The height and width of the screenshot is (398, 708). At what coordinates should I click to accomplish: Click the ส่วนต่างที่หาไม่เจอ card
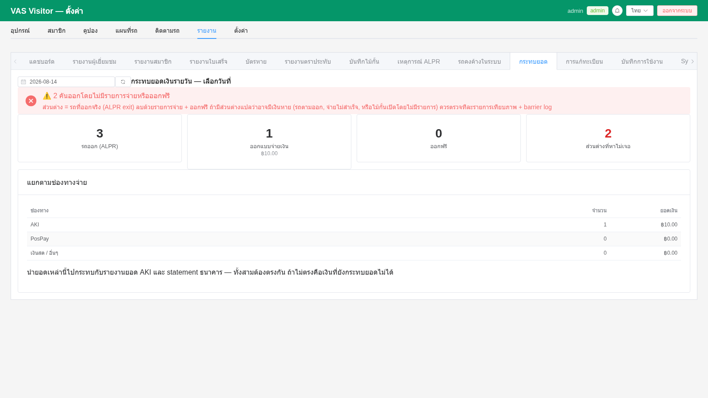(x=608, y=138)
